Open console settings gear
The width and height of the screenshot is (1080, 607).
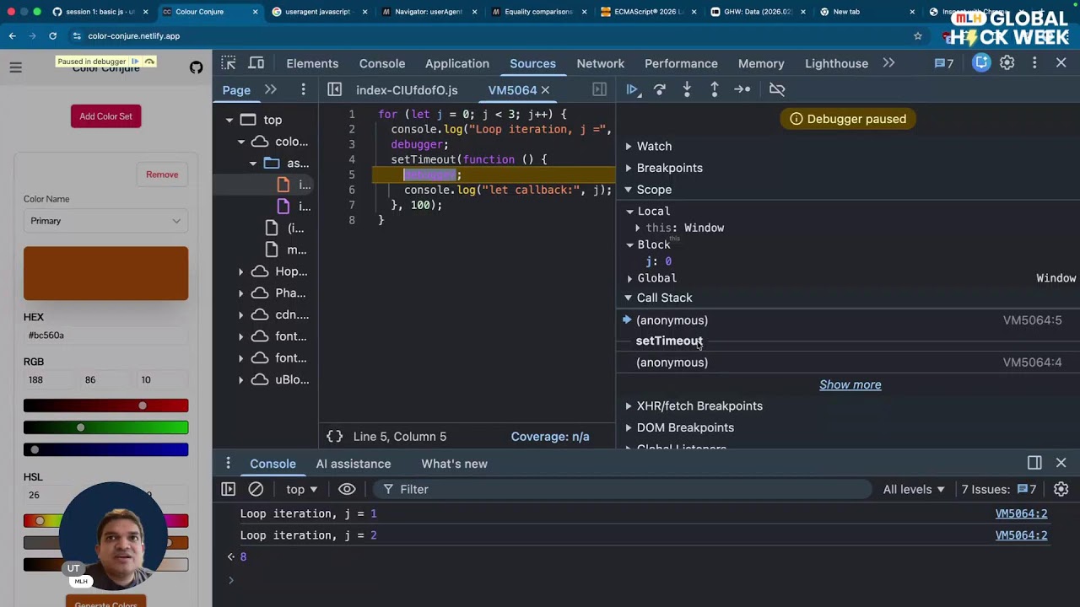pyautogui.click(x=1061, y=489)
